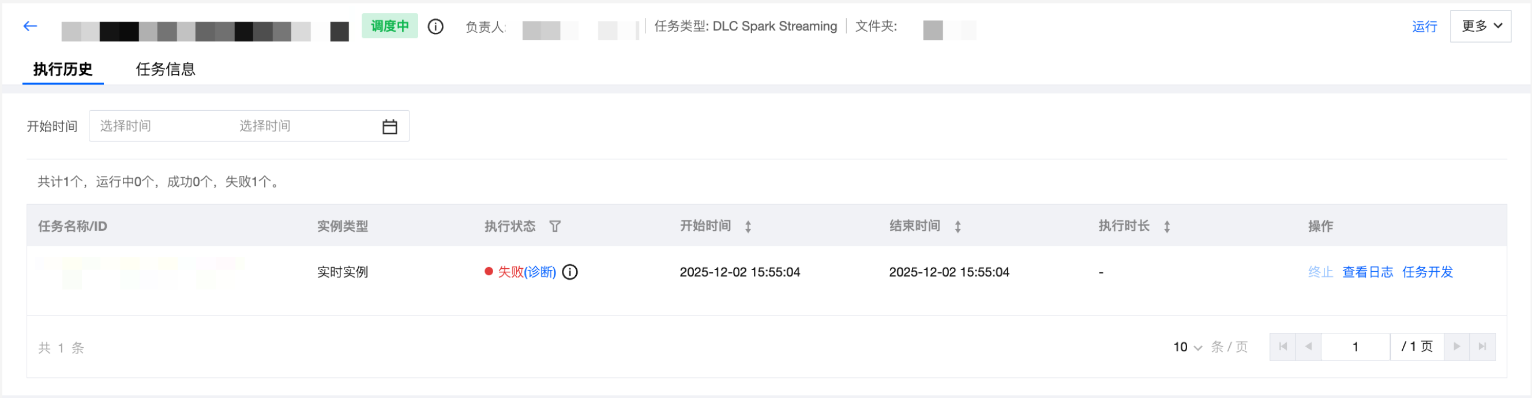Go to first page pagination button
This screenshot has width=1532, height=398.
click(1283, 347)
